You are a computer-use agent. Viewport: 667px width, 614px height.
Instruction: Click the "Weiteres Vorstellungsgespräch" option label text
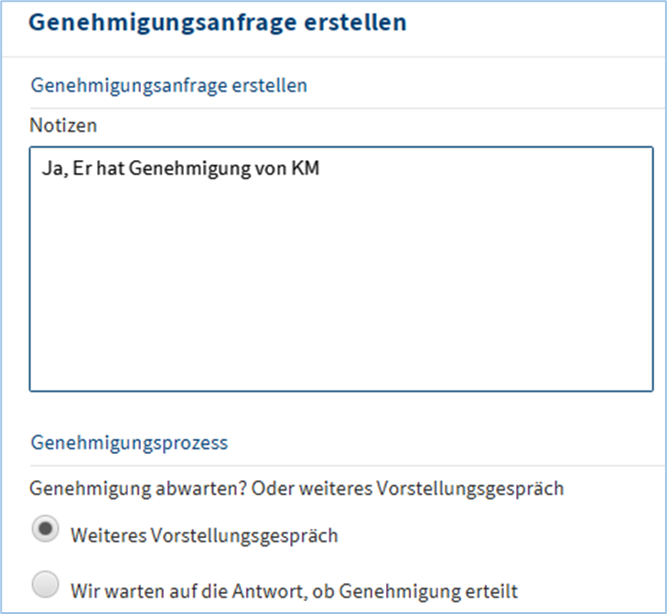pos(204,536)
